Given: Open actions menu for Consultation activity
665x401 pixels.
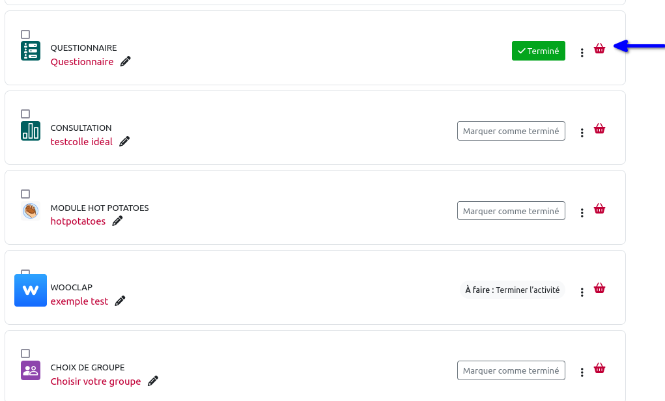Looking at the screenshot, I should pyautogui.click(x=582, y=133).
